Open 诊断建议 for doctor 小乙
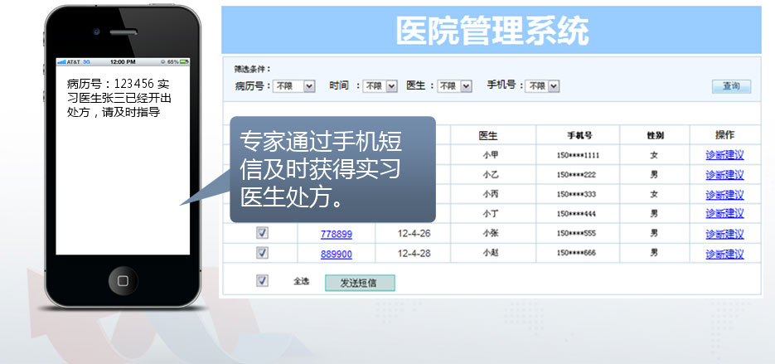 point(724,175)
